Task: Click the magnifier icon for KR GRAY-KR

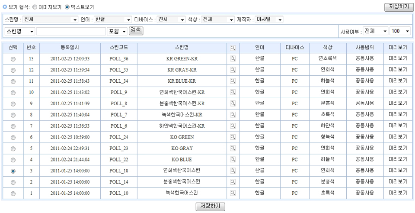Action: point(233,69)
